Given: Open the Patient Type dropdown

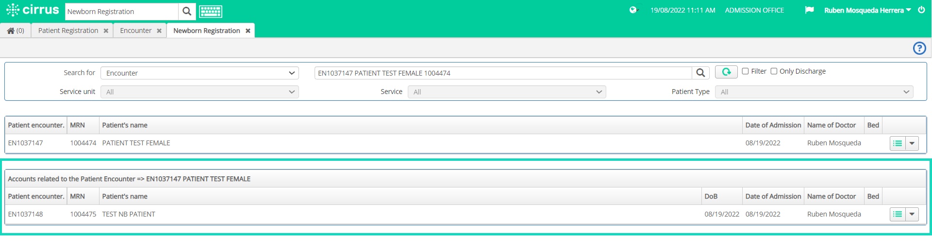Looking at the screenshot, I should (814, 92).
